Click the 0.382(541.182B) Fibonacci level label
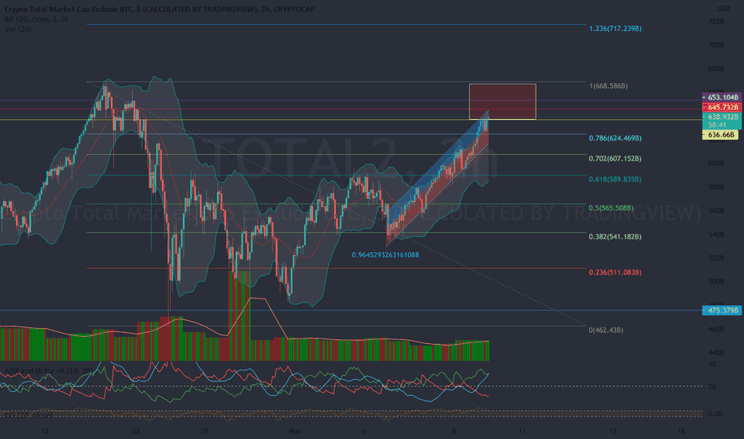 (x=615, y=236)
